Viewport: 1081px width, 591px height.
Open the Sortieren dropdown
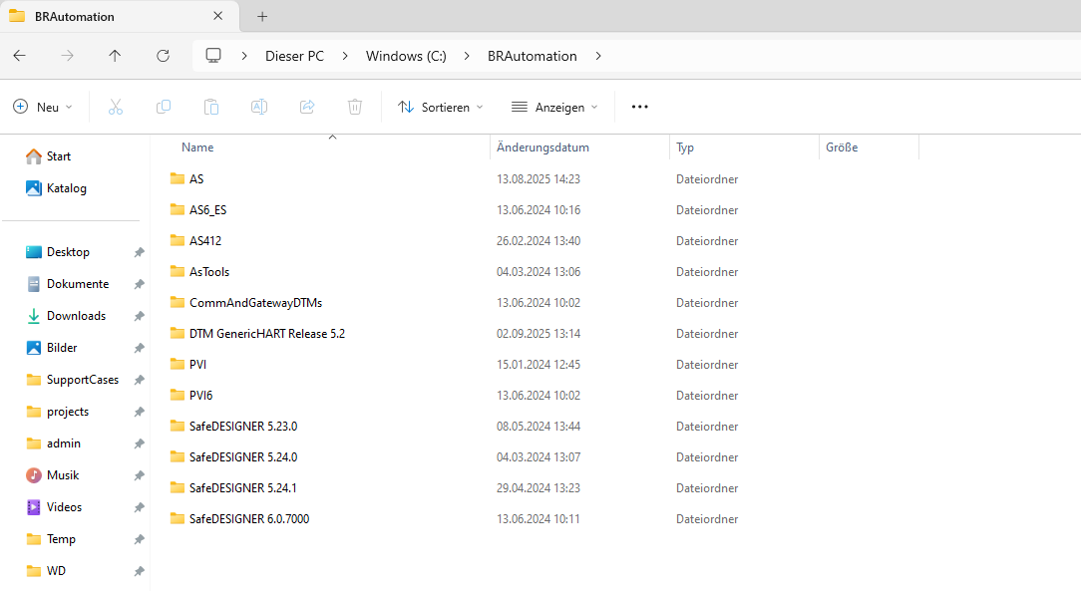coord(441,107)
